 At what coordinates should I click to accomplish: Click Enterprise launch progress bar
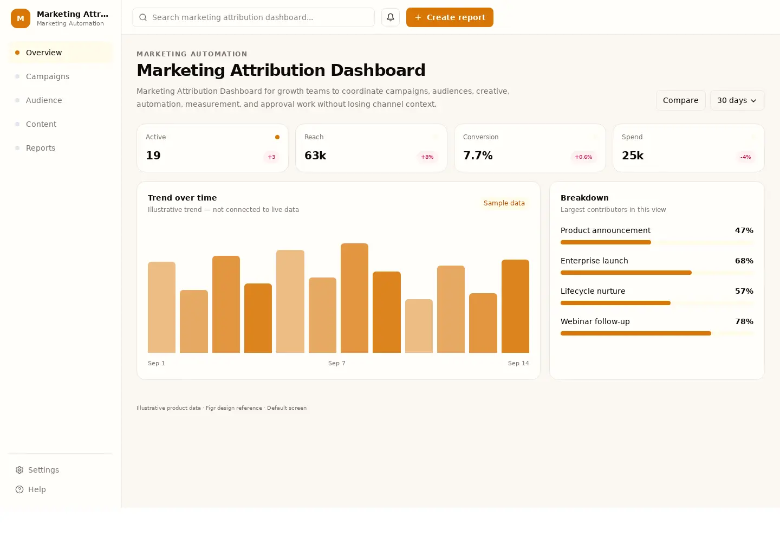(657, 273)
